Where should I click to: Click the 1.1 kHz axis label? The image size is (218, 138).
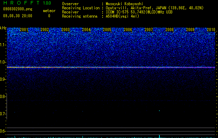point(3,45)
